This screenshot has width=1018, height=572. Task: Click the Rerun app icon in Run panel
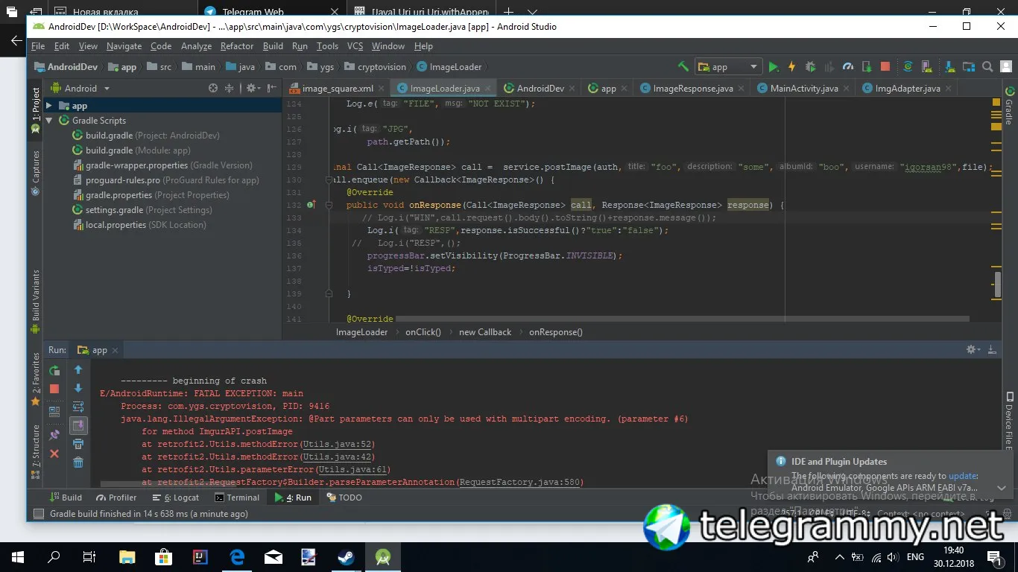click(54, 370)
